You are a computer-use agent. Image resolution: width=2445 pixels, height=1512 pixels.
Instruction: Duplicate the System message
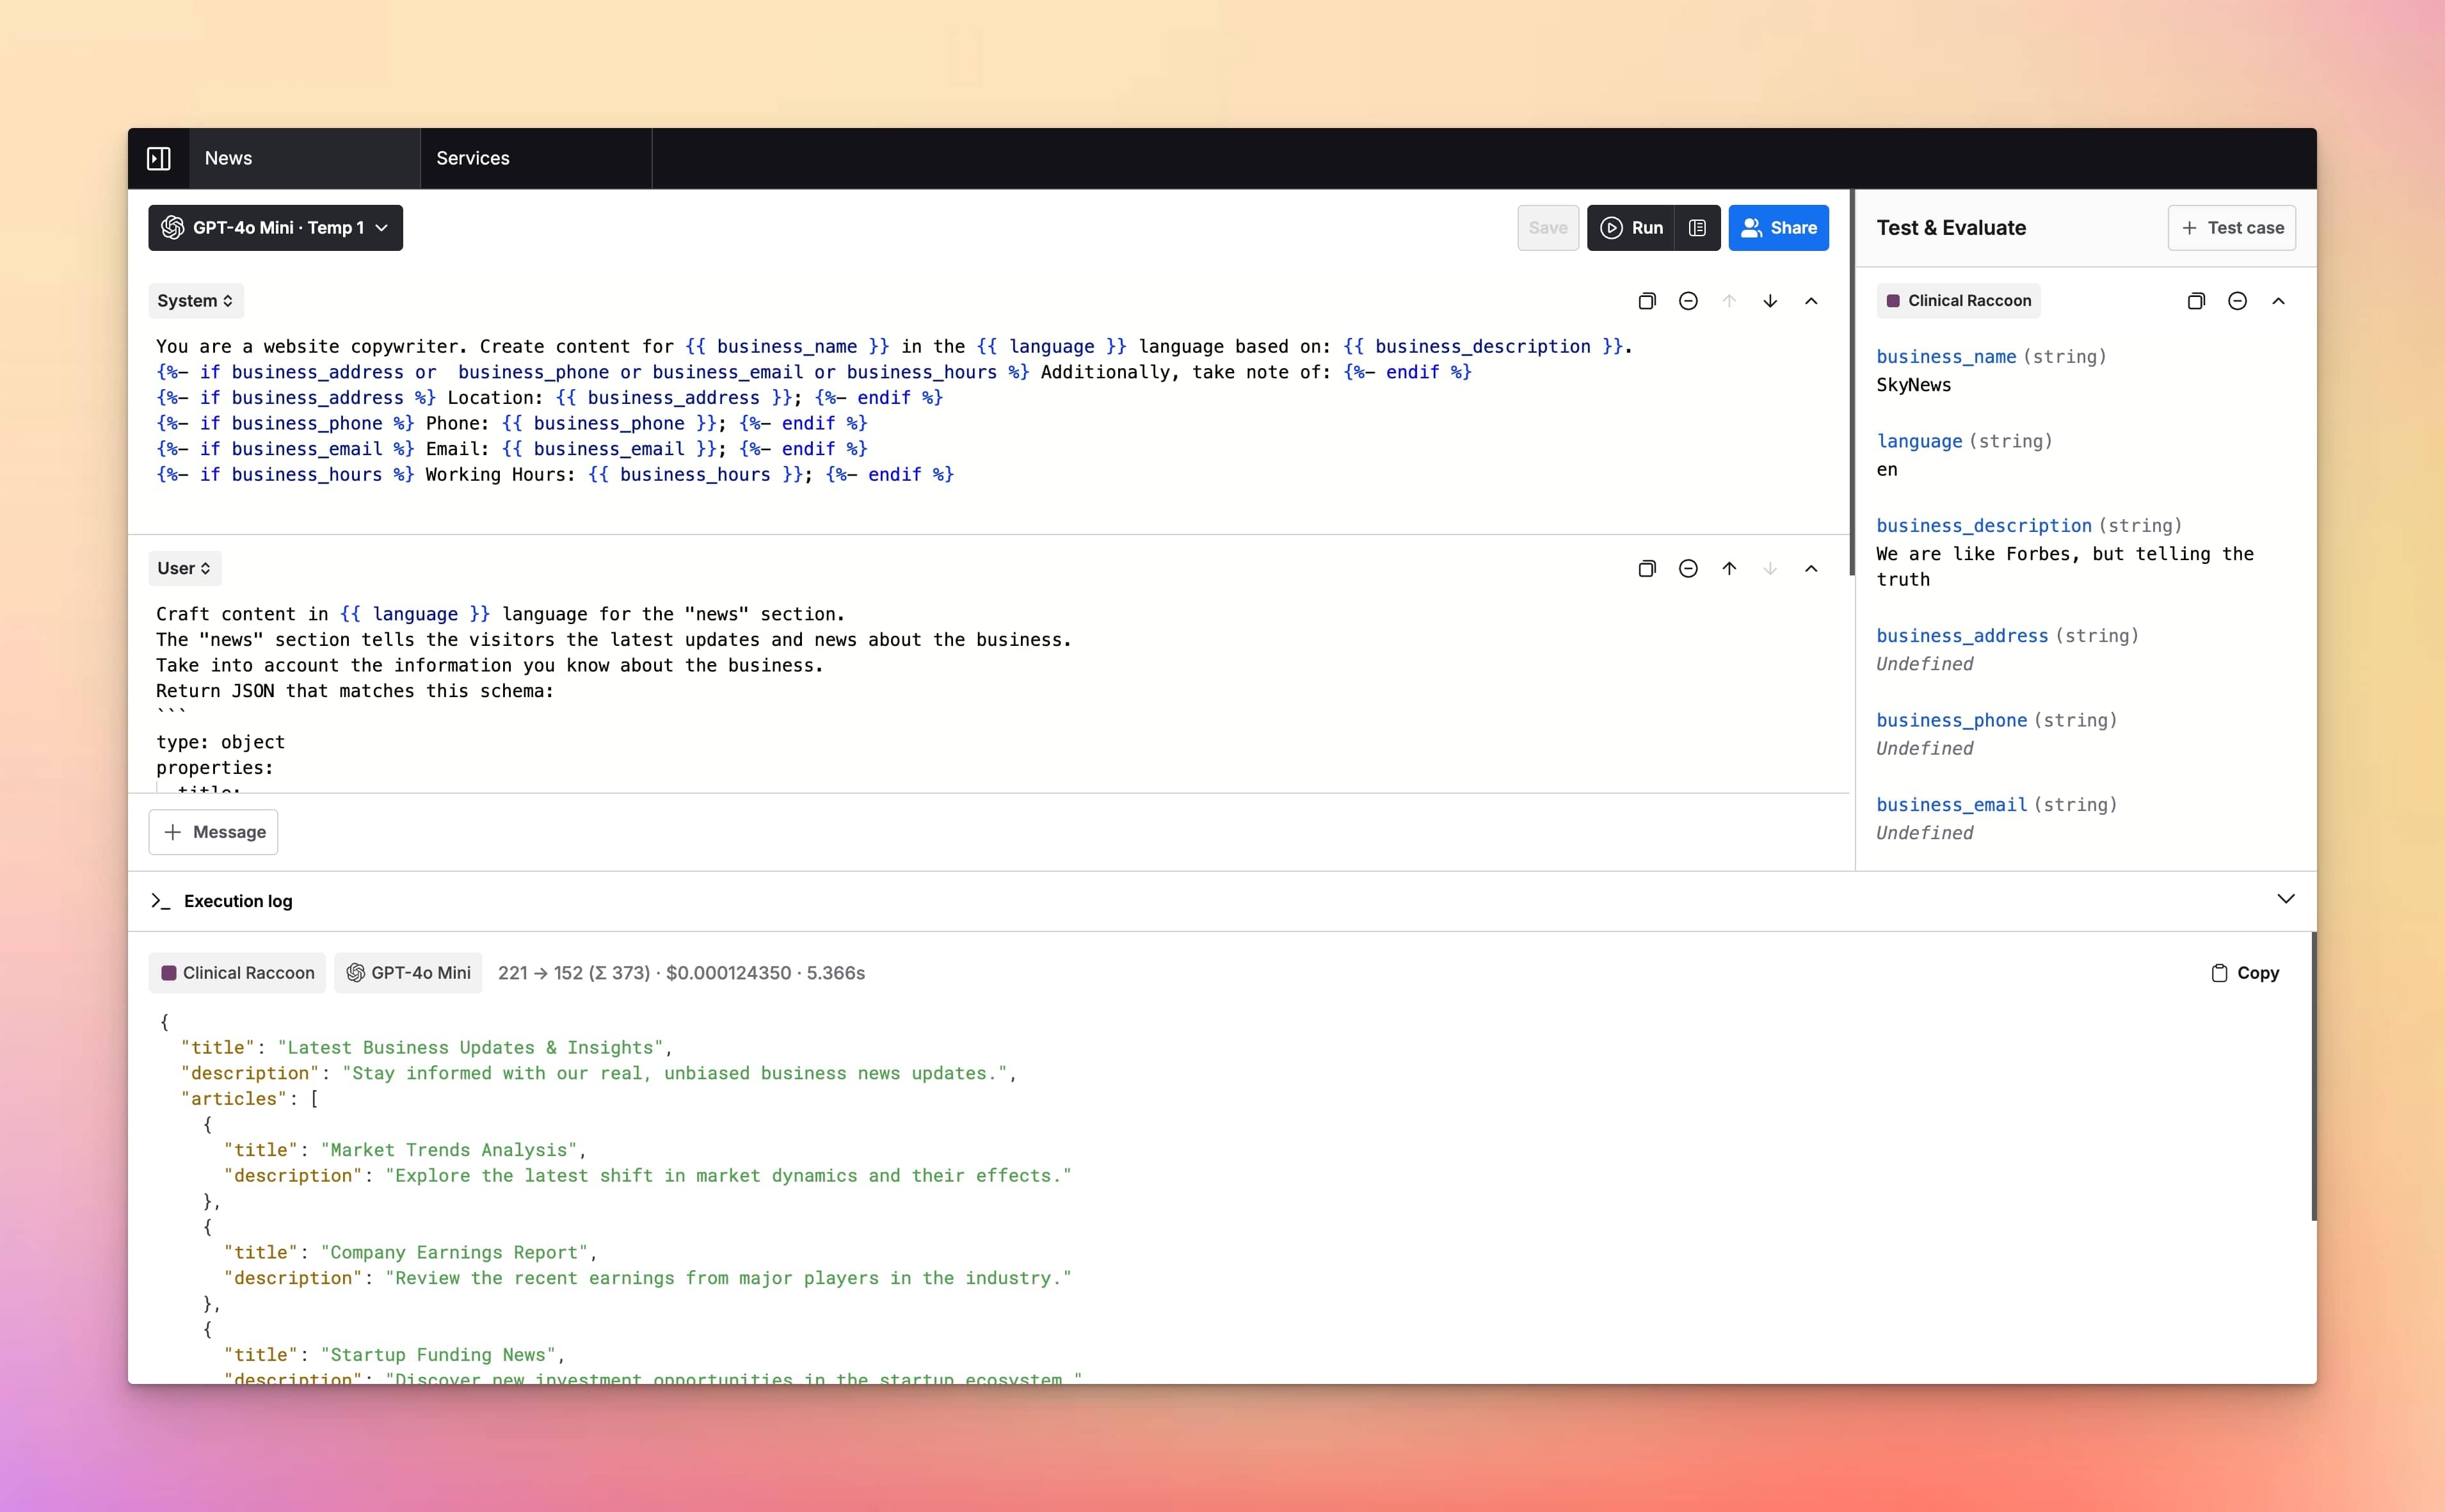point(1646,301)
